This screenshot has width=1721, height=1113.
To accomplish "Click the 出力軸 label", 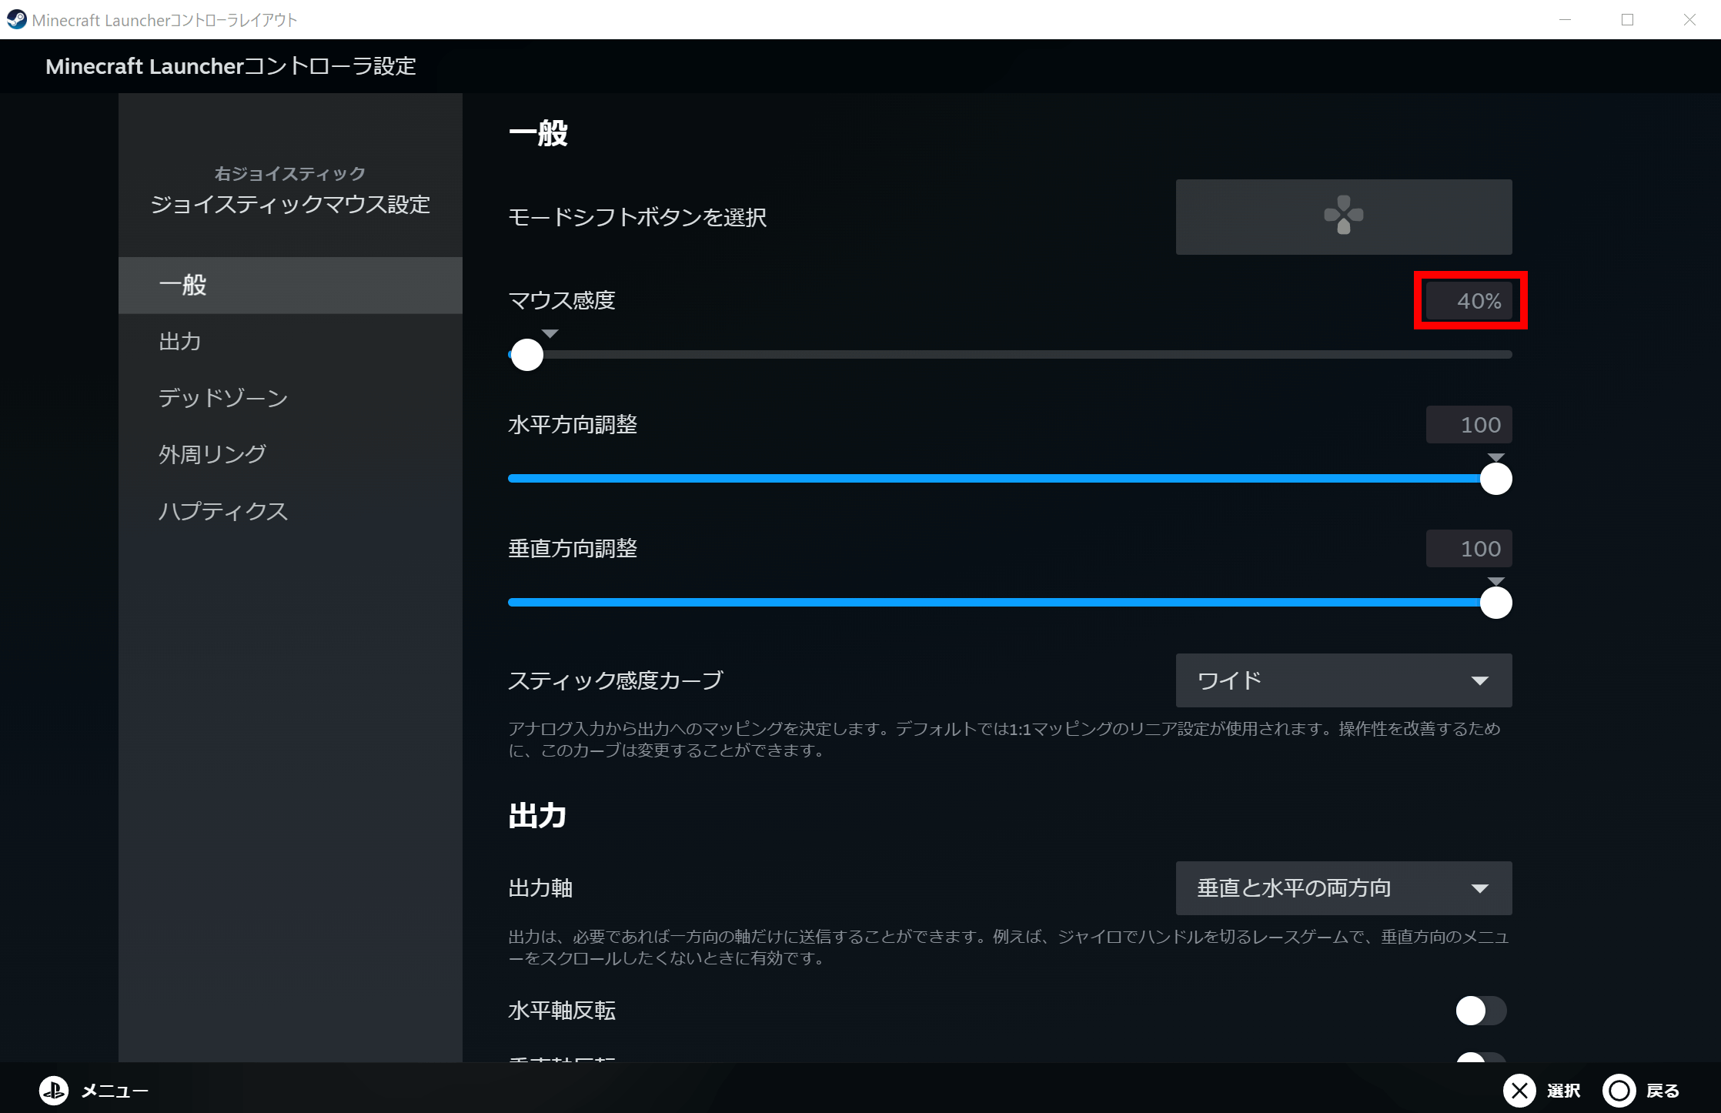I will 540,888.
